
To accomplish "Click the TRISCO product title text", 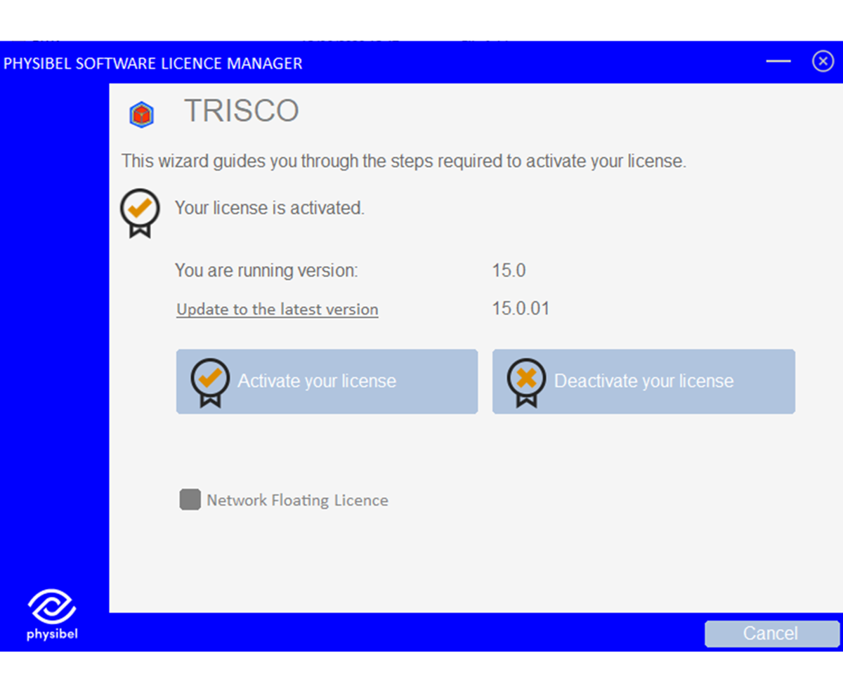I will click(x=242, y=111).
